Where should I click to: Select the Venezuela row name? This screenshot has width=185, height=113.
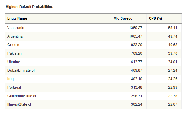[16, 28]
